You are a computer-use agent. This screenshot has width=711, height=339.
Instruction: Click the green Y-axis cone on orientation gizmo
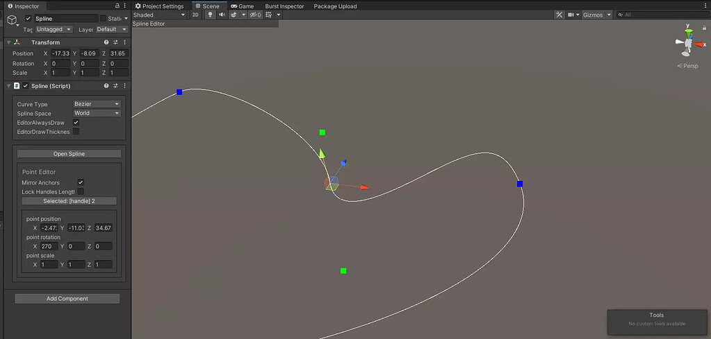point(689,33)
